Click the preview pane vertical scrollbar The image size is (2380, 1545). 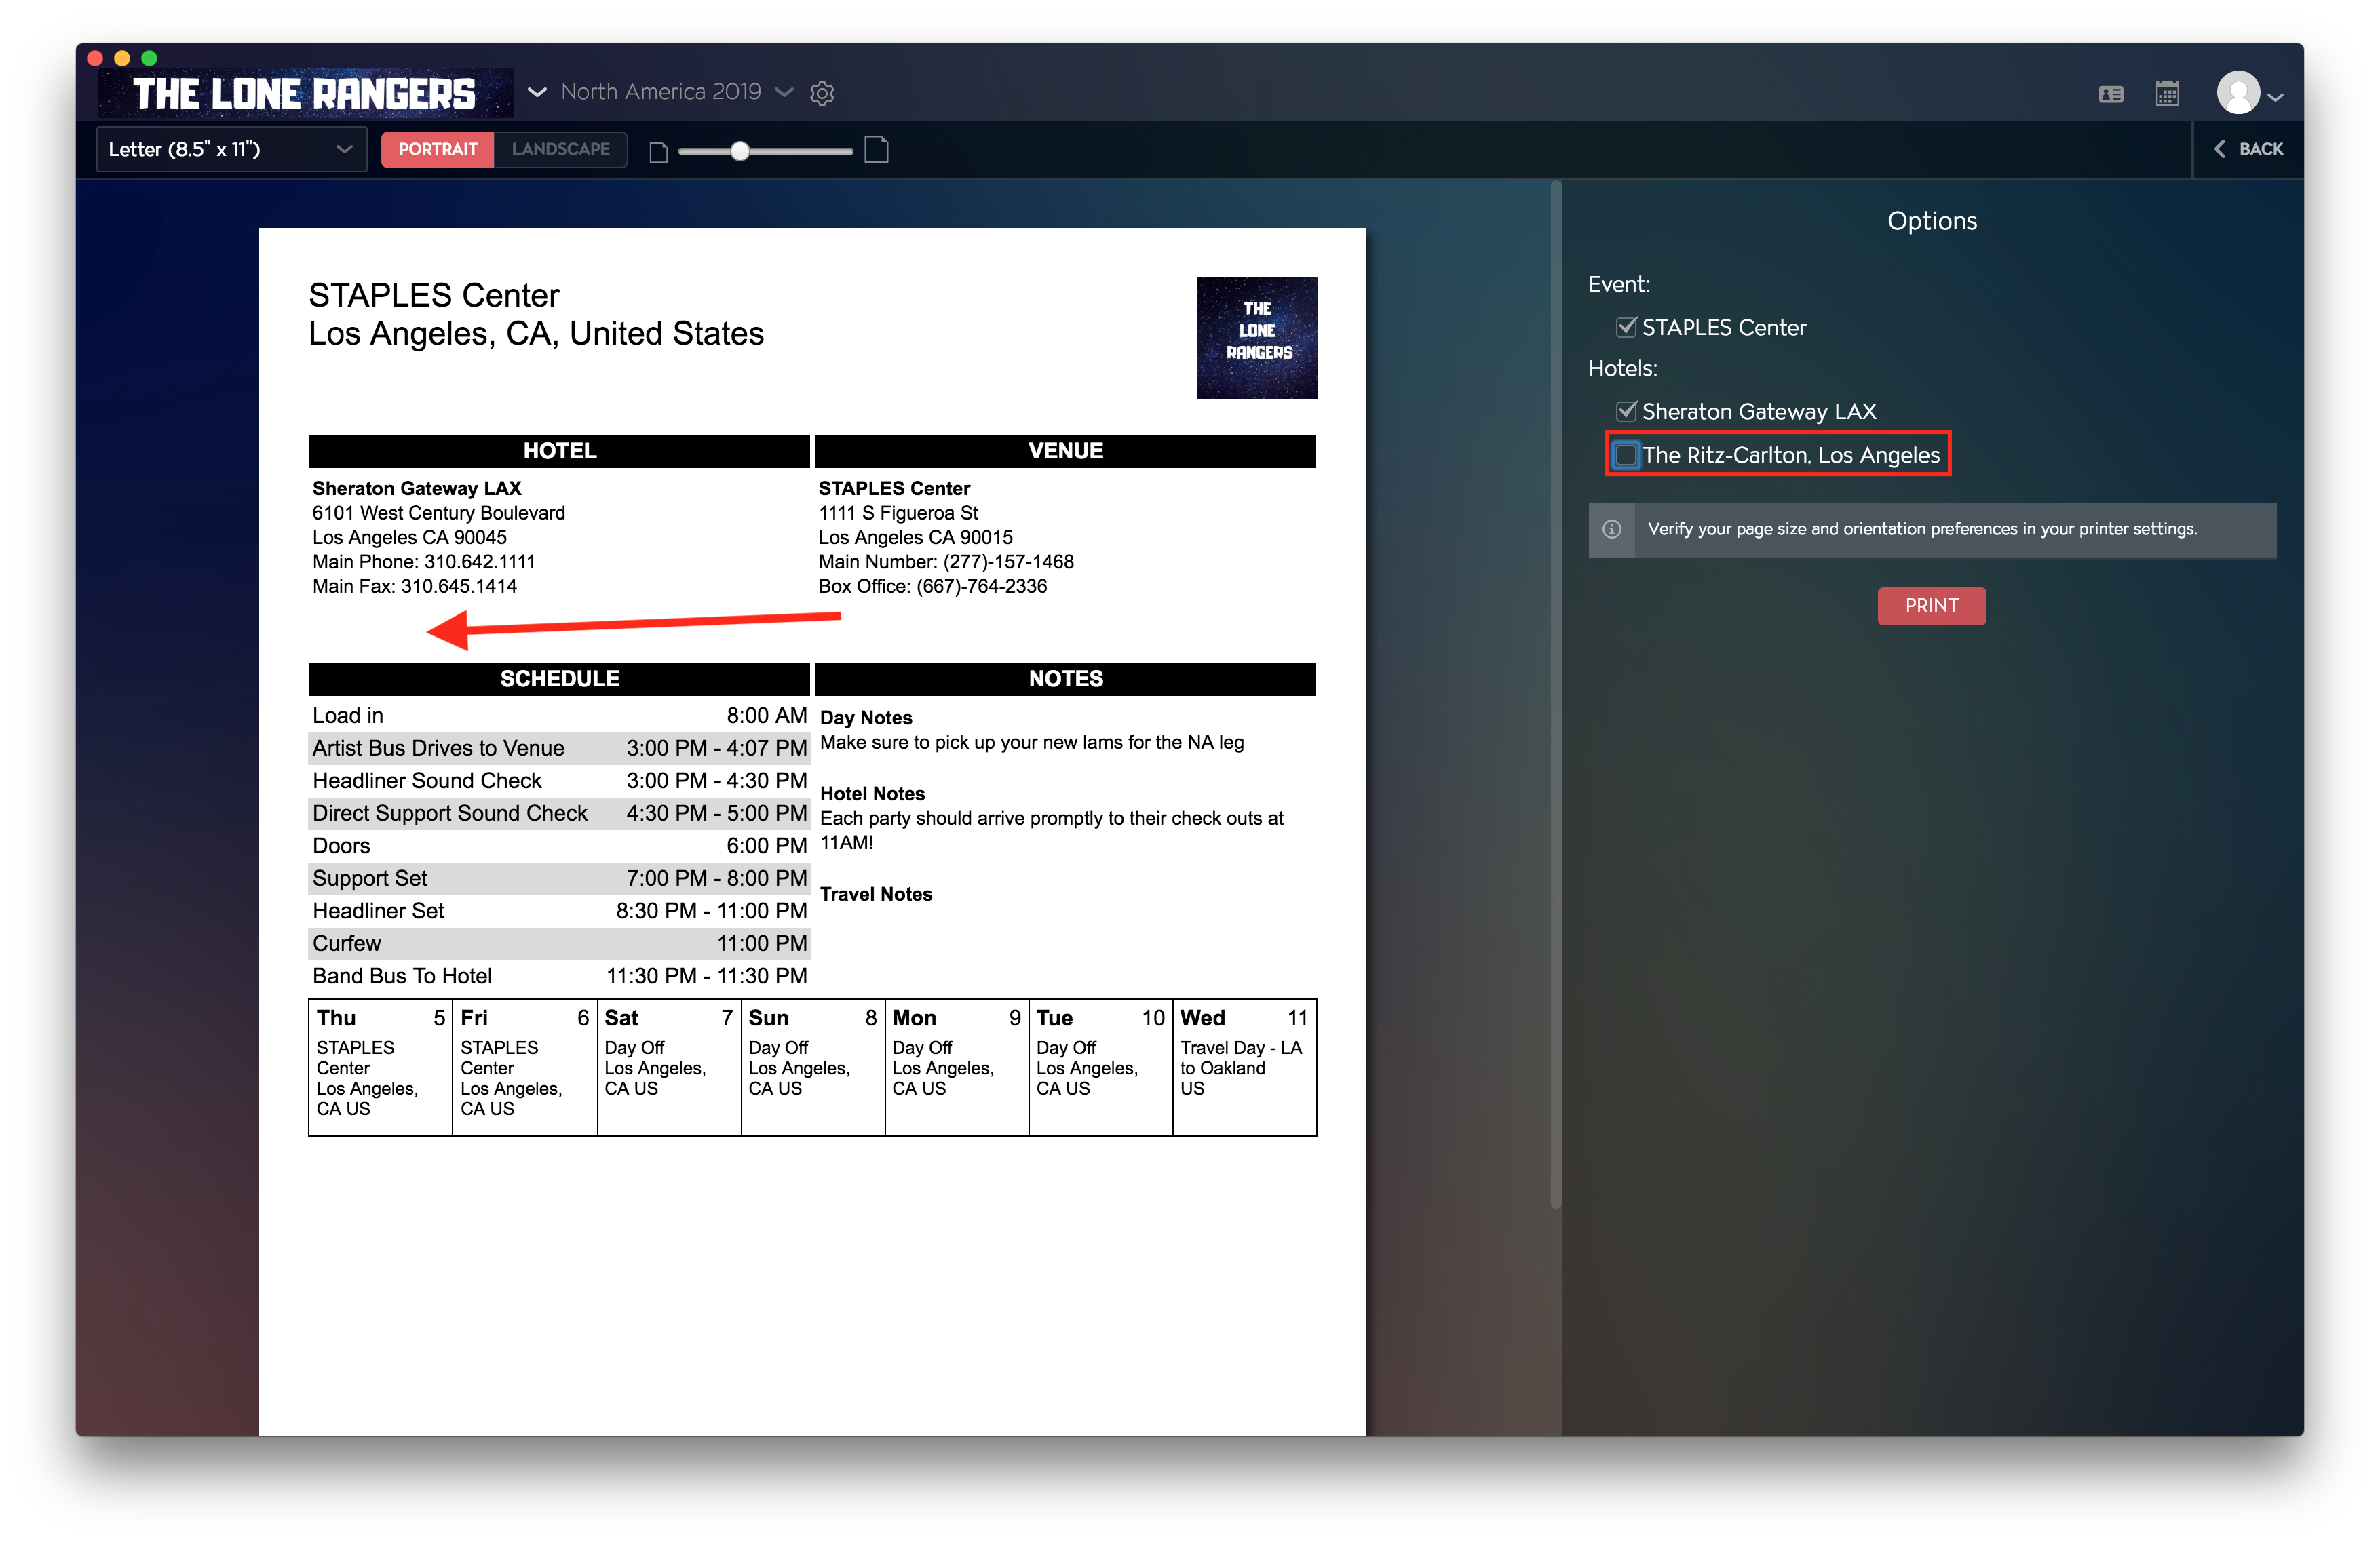pos(1555,695)
